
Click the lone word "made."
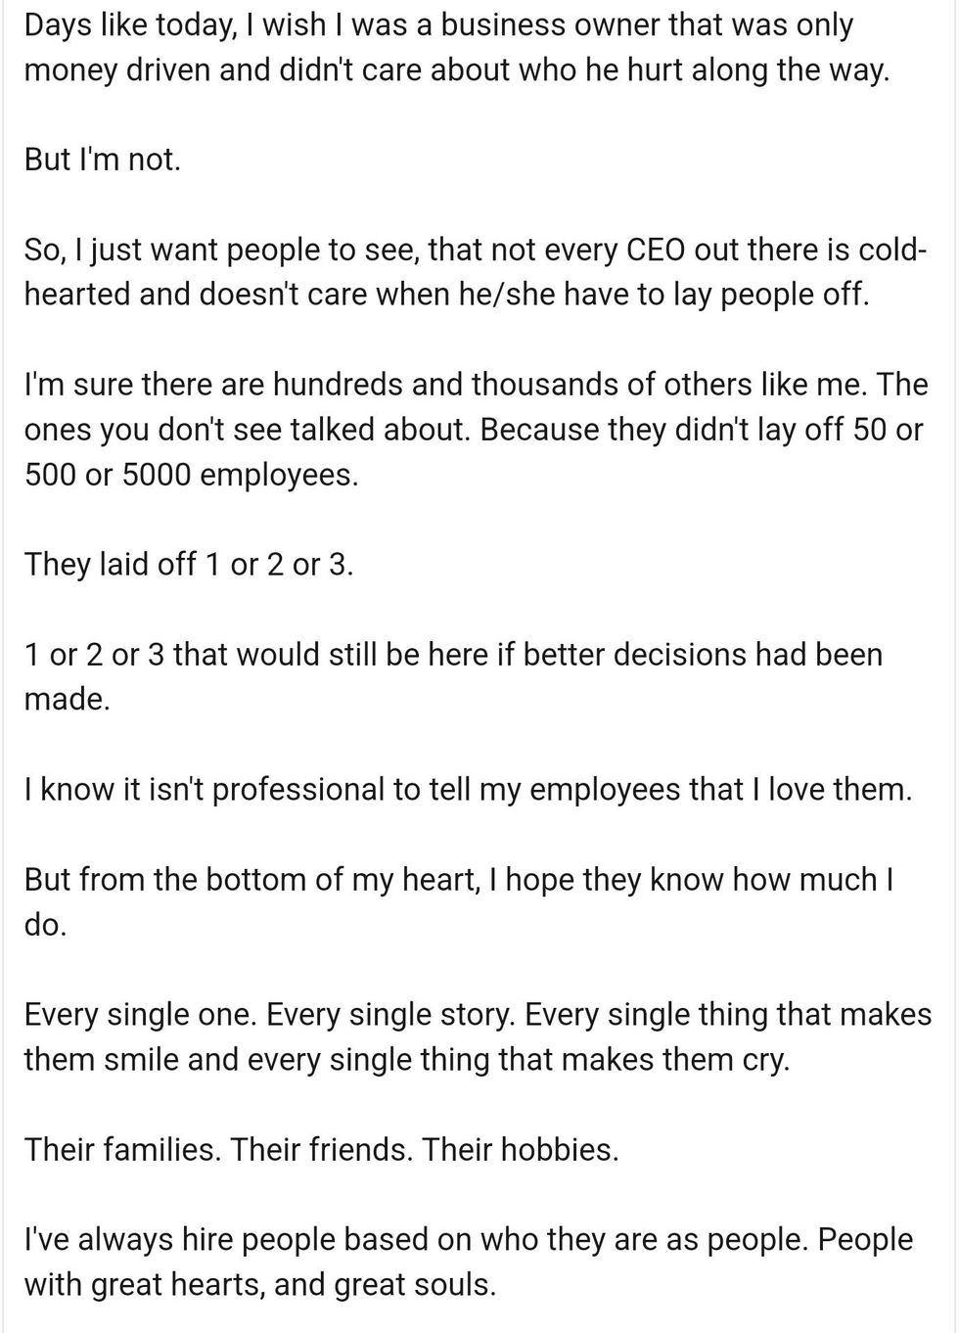click(x=67, y=699)
